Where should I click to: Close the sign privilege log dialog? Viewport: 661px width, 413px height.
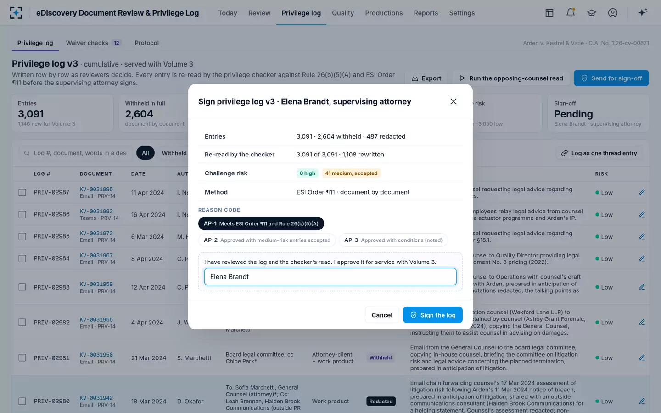(x=454, y=101)
